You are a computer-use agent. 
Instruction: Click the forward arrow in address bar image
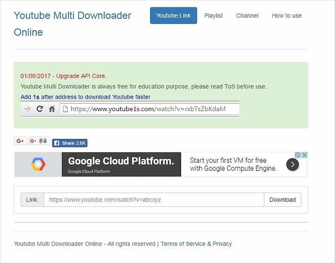(x=27, y=109)
